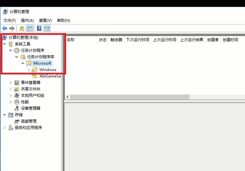Sort by the 名称 column header

click(81, 40)
